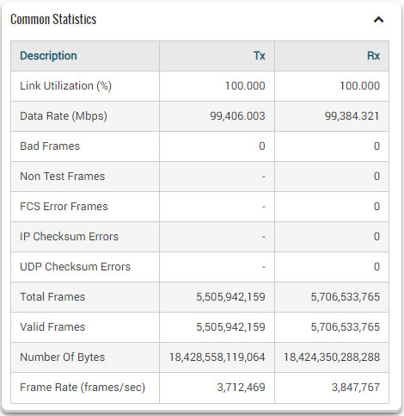Select the UDP Checksum Errors row label
This screenshot has height=416, width=404.
[75, 267]
